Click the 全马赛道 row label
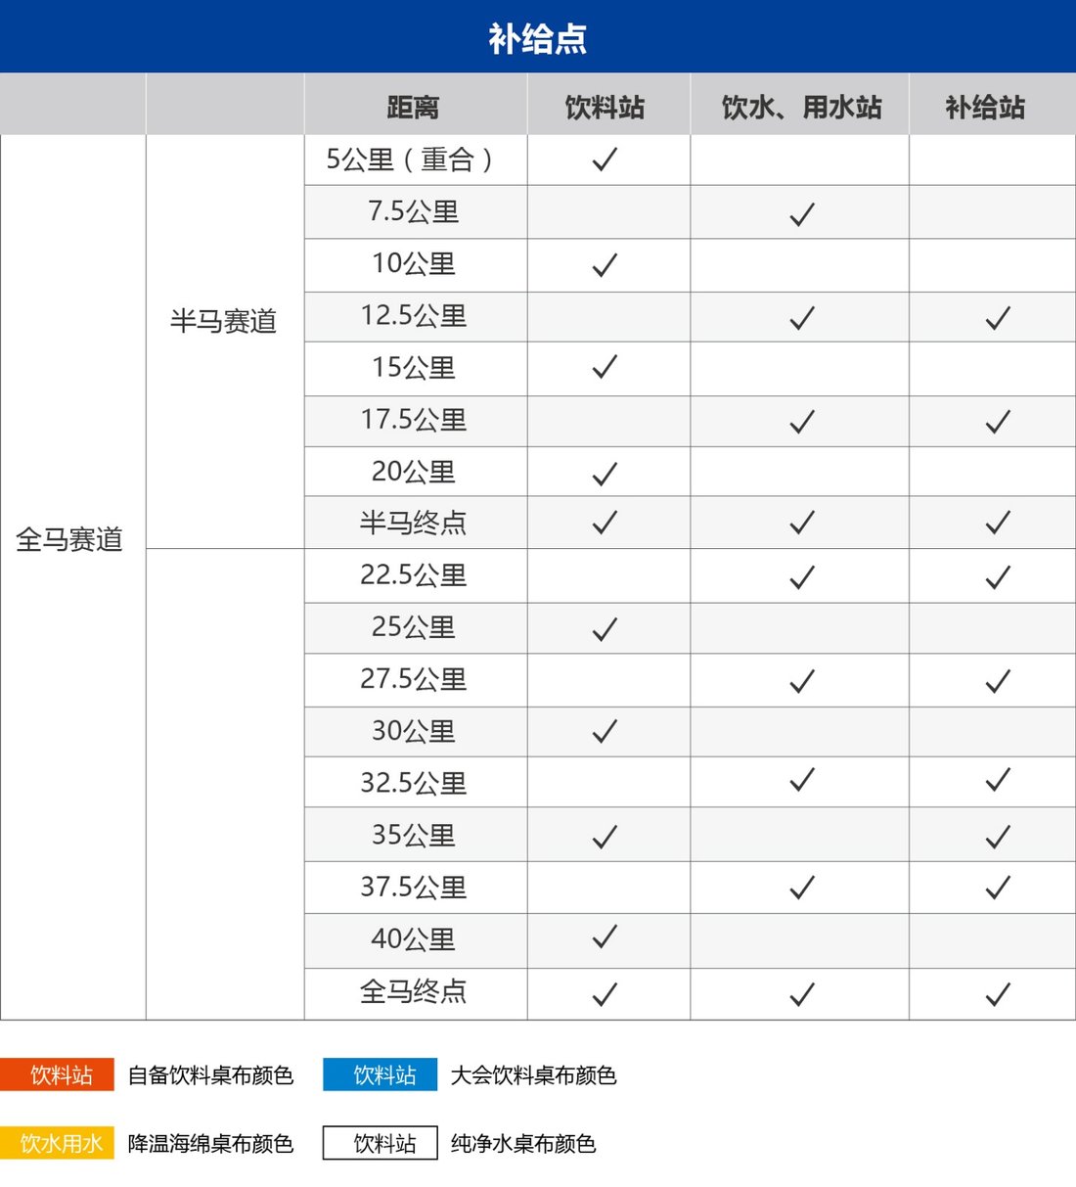Screen dimensions: 1076x1187 click(x=69, y=539)
